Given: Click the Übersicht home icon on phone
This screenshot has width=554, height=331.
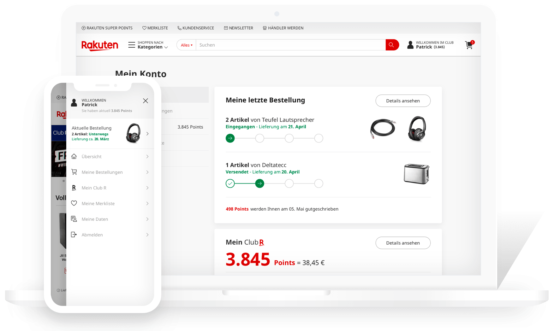Looking at the screenshot, I should click(x=74, y=156).
